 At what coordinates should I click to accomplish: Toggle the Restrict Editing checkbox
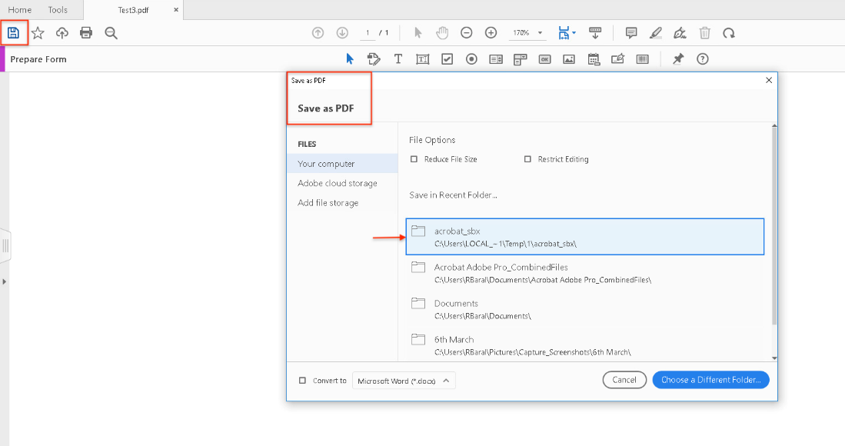tap(527, 159)
